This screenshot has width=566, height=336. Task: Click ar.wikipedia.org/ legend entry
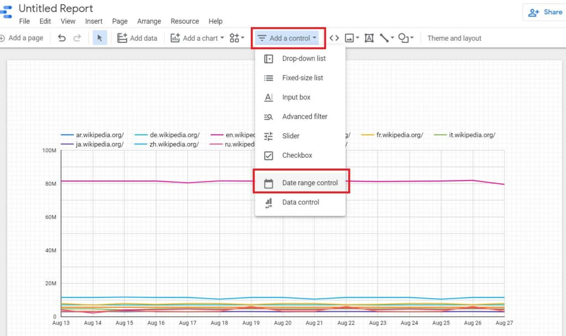click(x=92, y=135)
